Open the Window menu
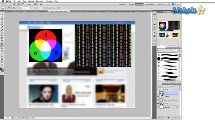Viewport: 215px width, 120px height. 49,1
